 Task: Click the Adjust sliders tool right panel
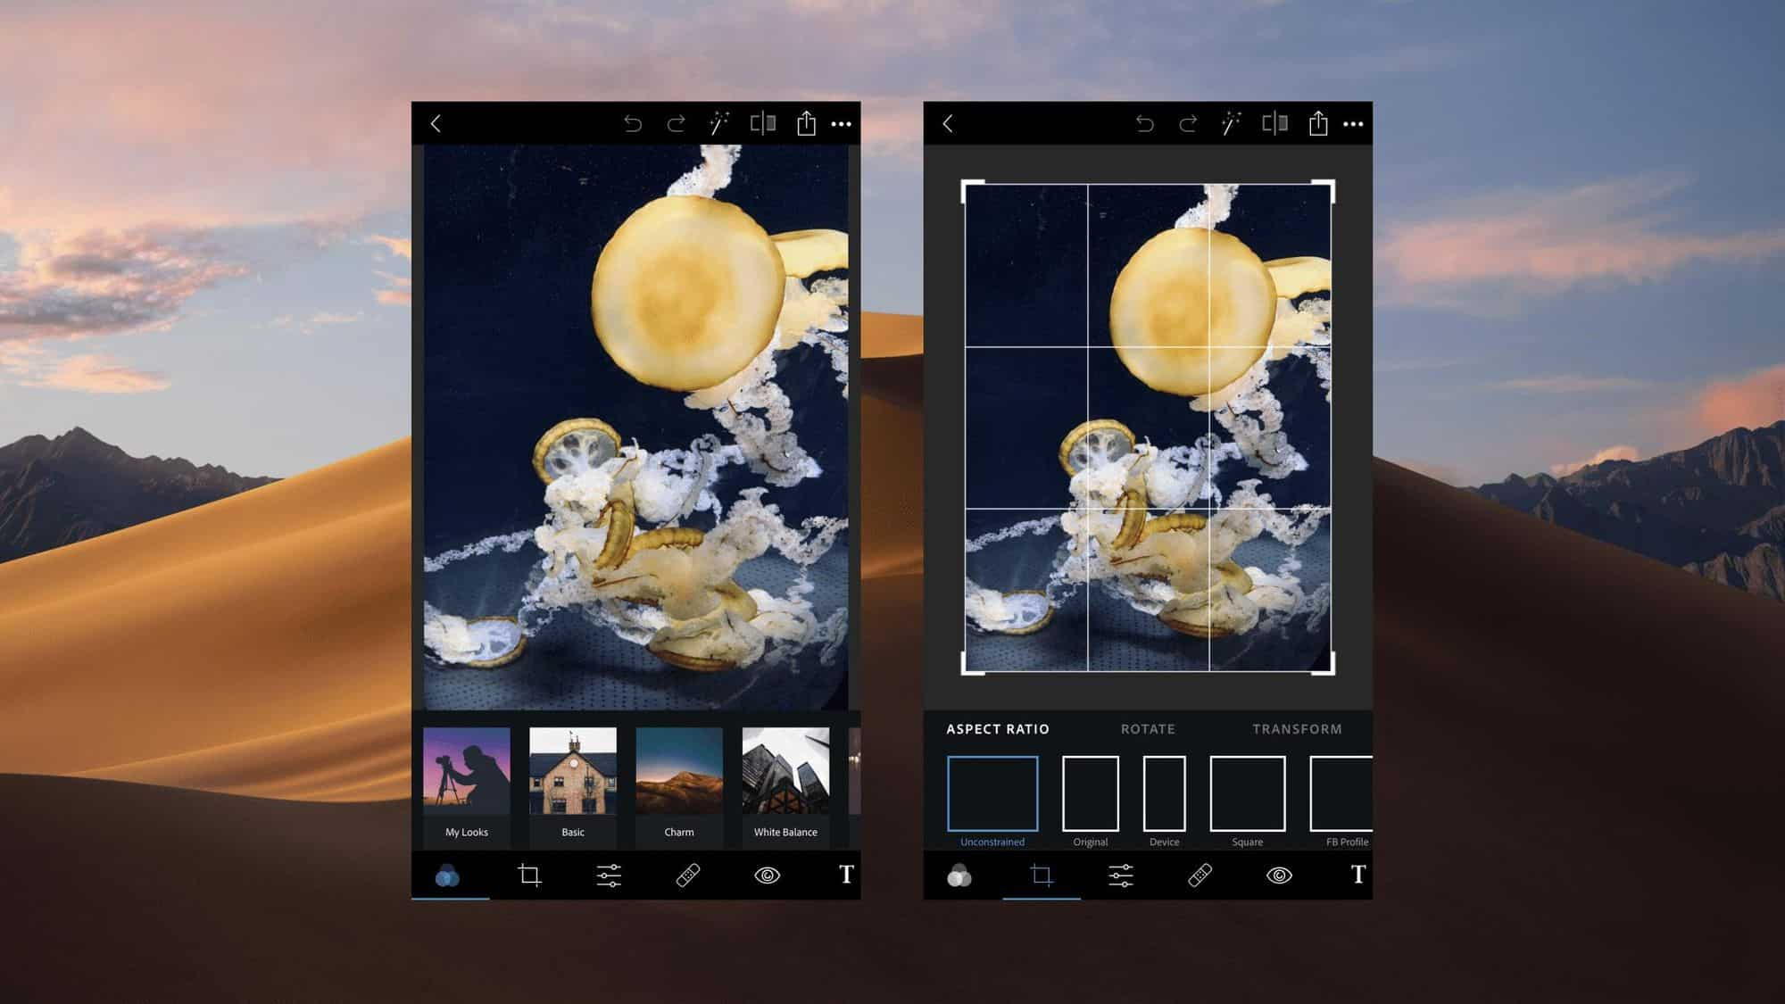1120,874
